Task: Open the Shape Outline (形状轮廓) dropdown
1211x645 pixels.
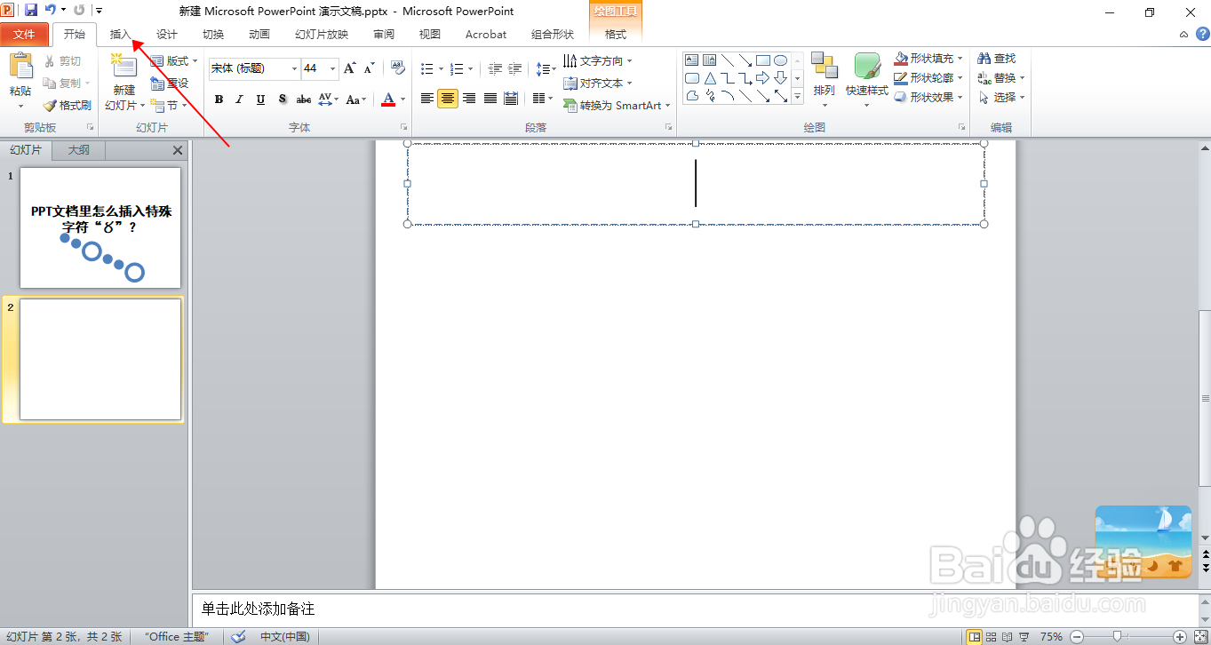Action: click(x=928, y=78)
